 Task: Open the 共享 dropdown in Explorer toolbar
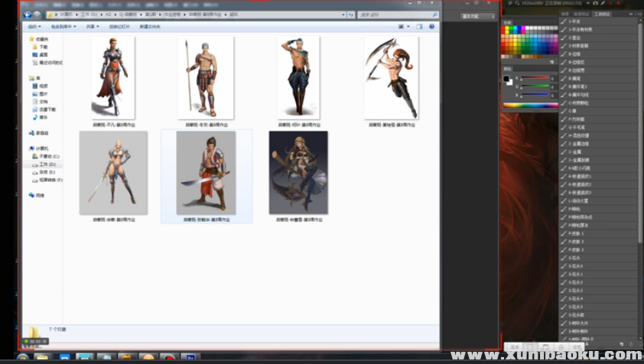(93, 27)
